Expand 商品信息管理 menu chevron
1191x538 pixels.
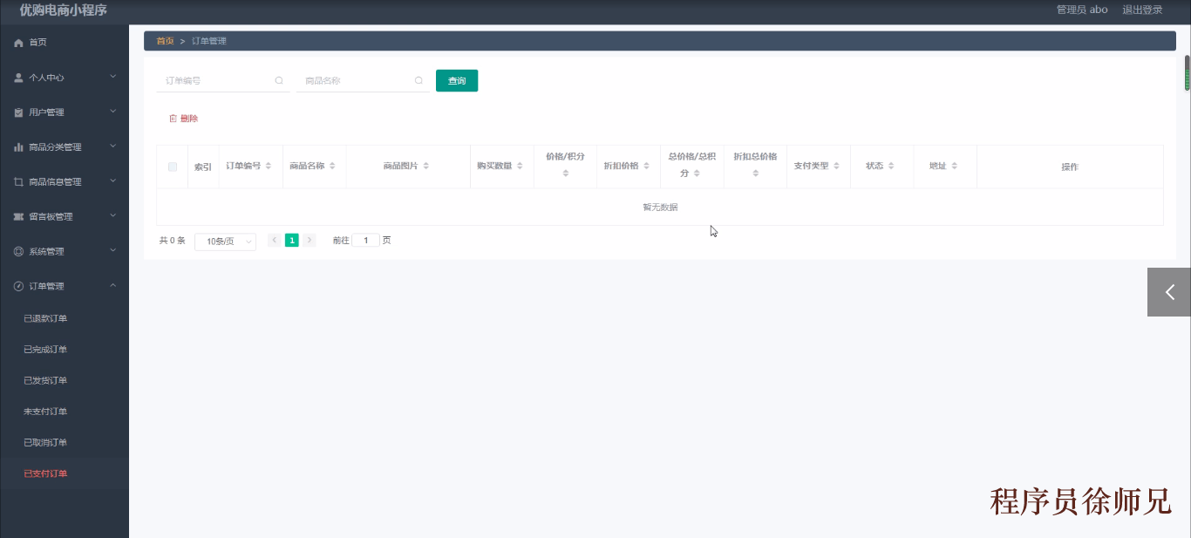[x=112, y=181]
